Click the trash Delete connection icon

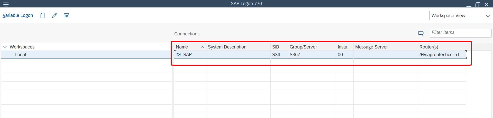click(x=67, y=15)
